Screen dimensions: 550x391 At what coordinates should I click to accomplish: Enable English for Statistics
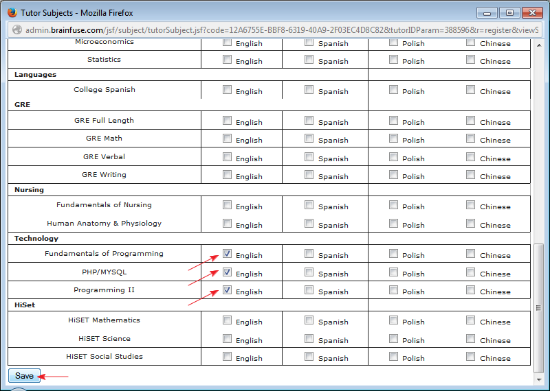point(228,60)
